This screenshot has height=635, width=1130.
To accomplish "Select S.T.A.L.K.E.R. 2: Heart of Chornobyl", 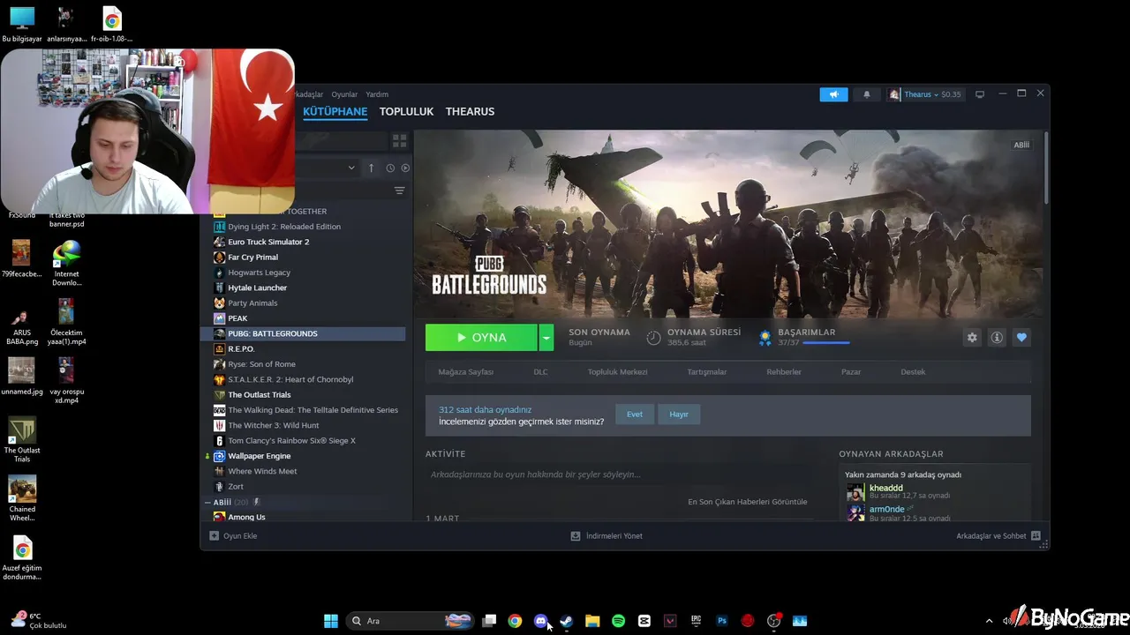I will 290,379.
